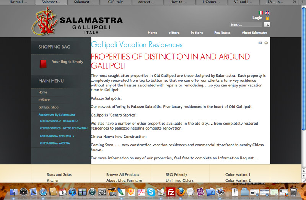
Task: Switch to the GLS Italy tab
Action: (116, 2)
